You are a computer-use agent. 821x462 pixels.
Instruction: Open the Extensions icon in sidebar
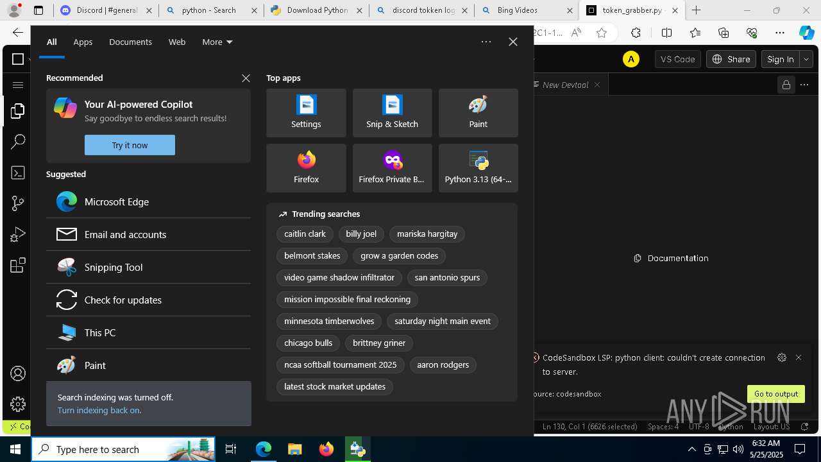click(x=18, y=265)
